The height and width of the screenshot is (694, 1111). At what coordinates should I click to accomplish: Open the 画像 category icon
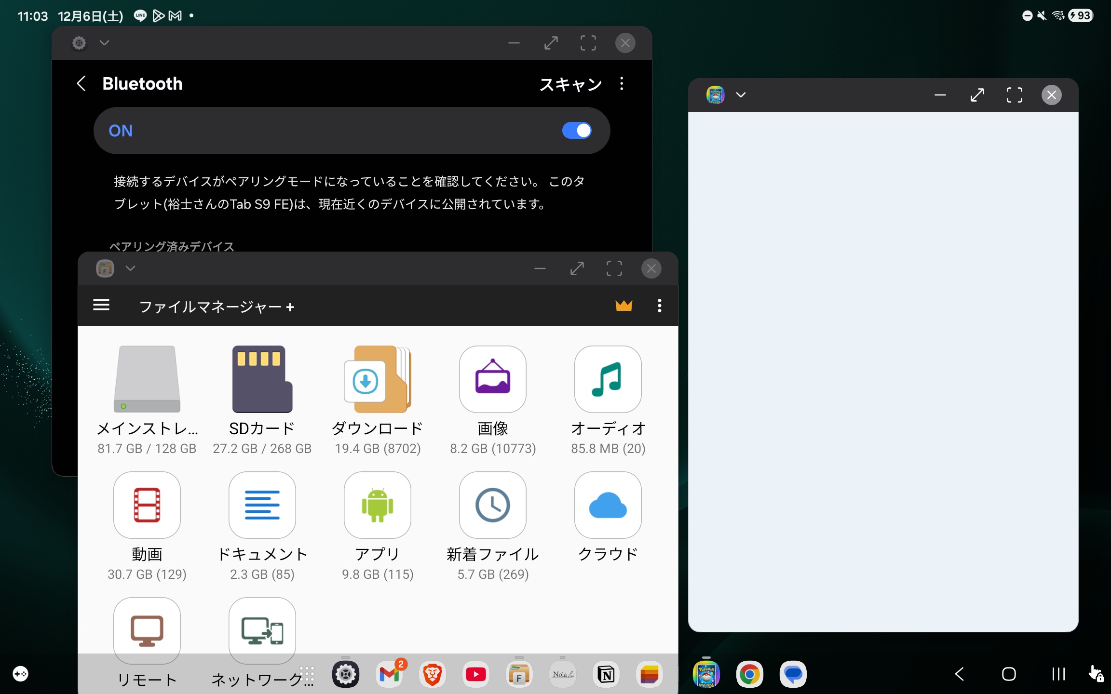[492, 379]
